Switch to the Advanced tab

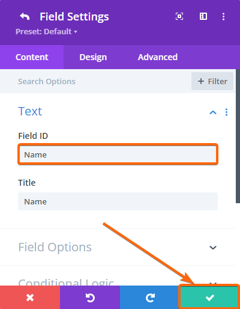[x=158, y=57]
